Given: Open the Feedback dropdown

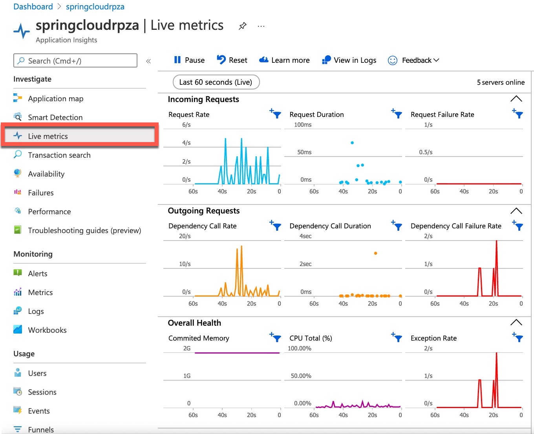Looking at the screenshot, I should pyautogui.click(x=414, y=60).
